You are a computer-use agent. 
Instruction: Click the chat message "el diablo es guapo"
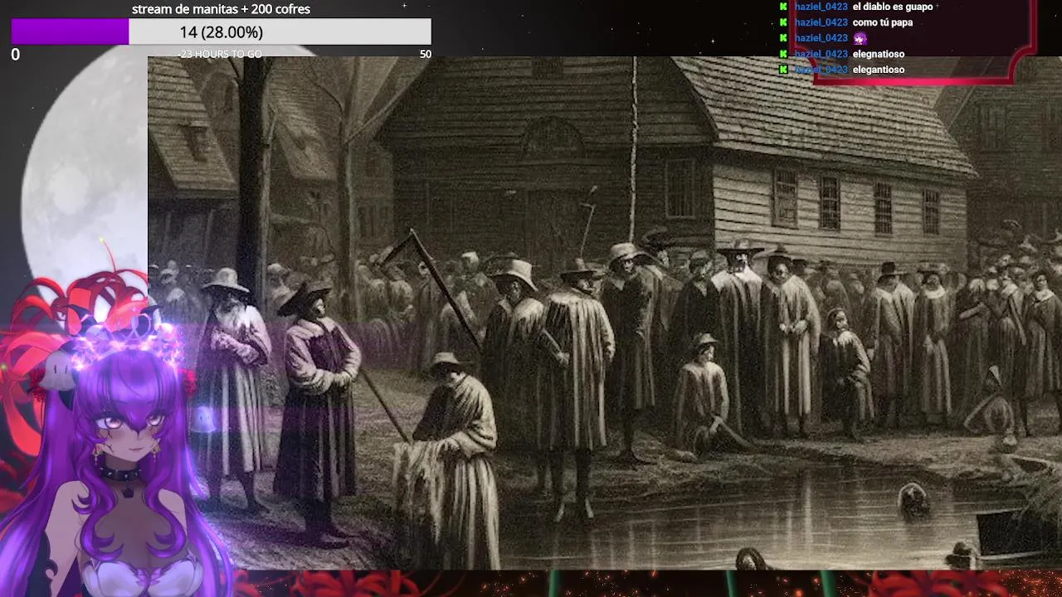click(x=893, y=7)
